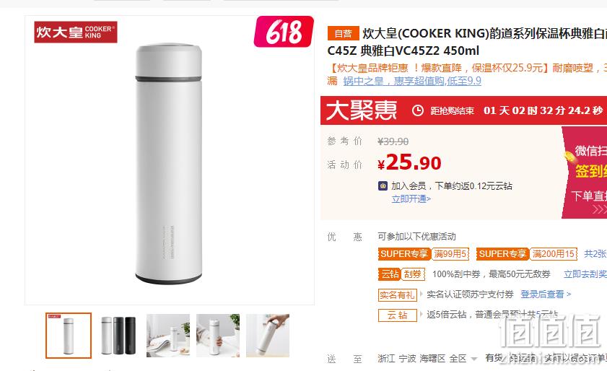Screen dimensions: 607x371
Task: Click the countdown clock icon
Action: click(417, 110)
